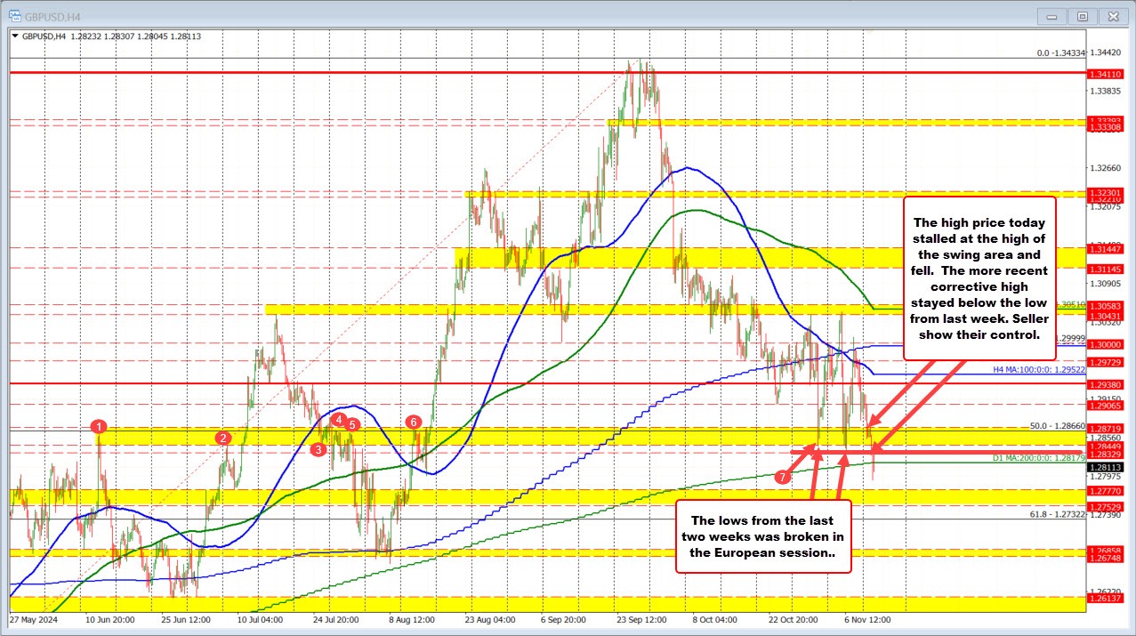Click the H4 MA:100 moving average label
The image size is (1136, 636).
click(x=1037, y=368)
